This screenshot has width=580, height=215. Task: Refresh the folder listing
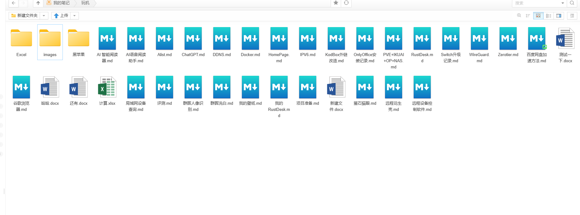346,3
